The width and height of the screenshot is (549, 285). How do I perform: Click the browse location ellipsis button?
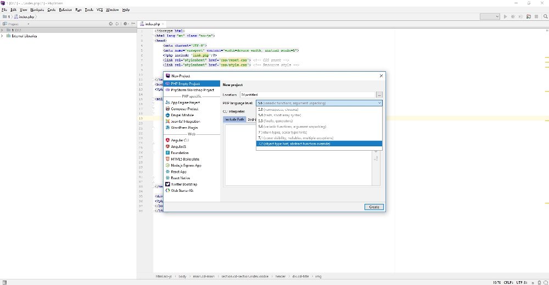(379, 95)
